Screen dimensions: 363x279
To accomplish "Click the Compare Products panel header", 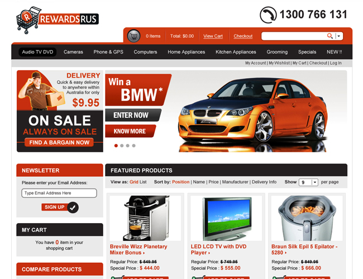I will 60,269.
